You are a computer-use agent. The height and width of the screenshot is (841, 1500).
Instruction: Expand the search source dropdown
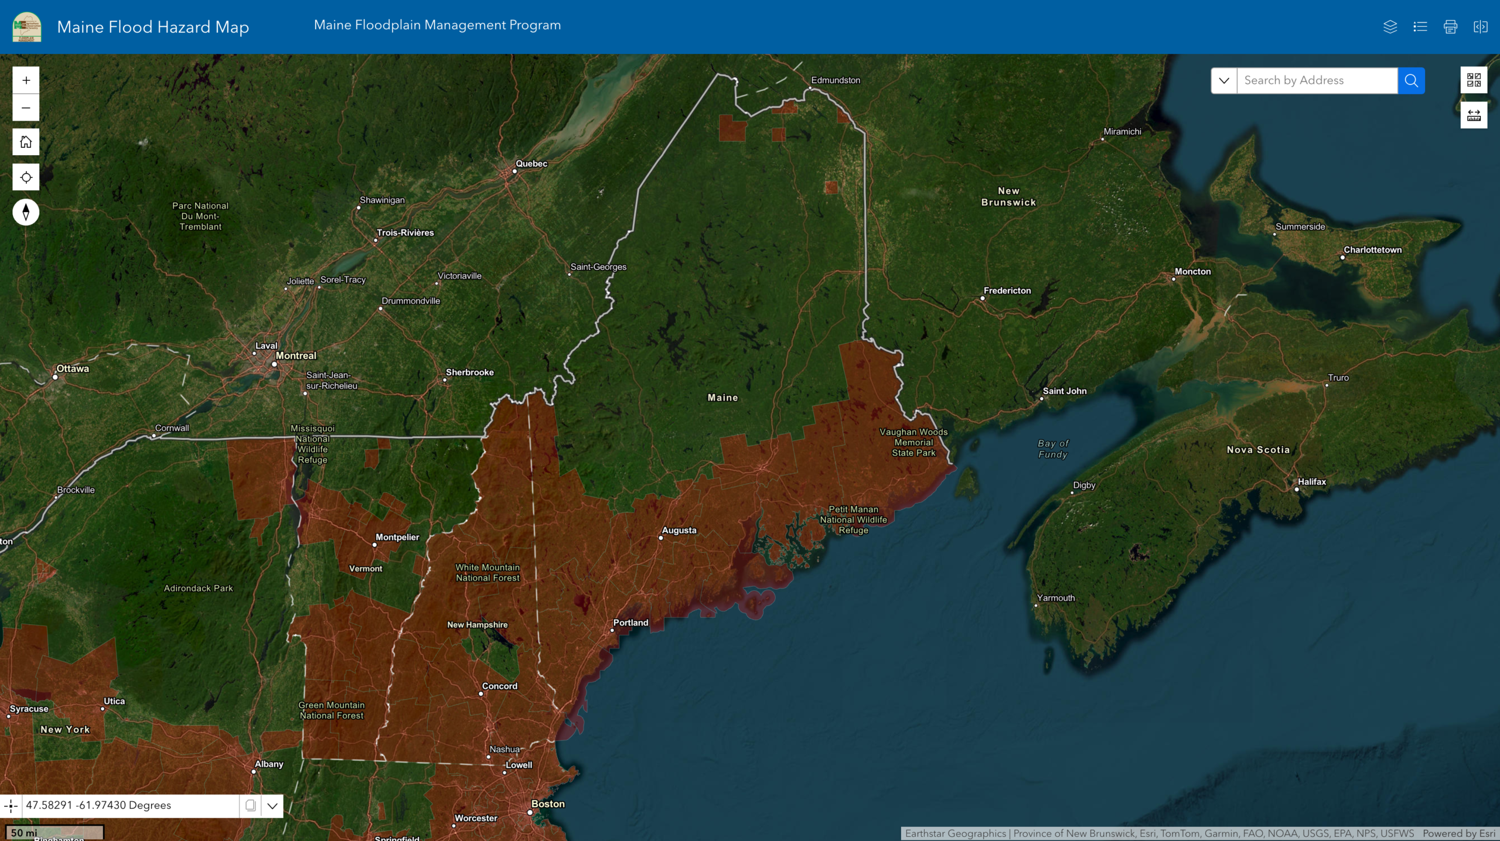coord(1224,81)
